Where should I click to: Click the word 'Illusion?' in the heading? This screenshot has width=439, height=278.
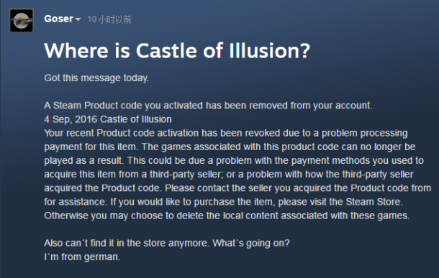(x=269, y=50)
